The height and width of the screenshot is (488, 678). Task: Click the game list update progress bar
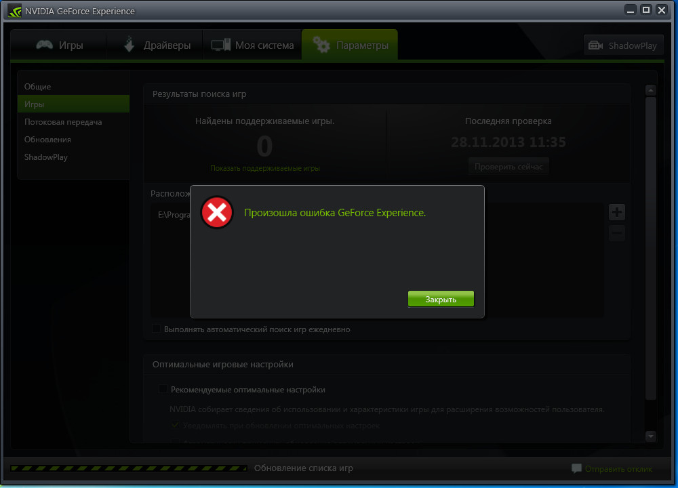129,468
